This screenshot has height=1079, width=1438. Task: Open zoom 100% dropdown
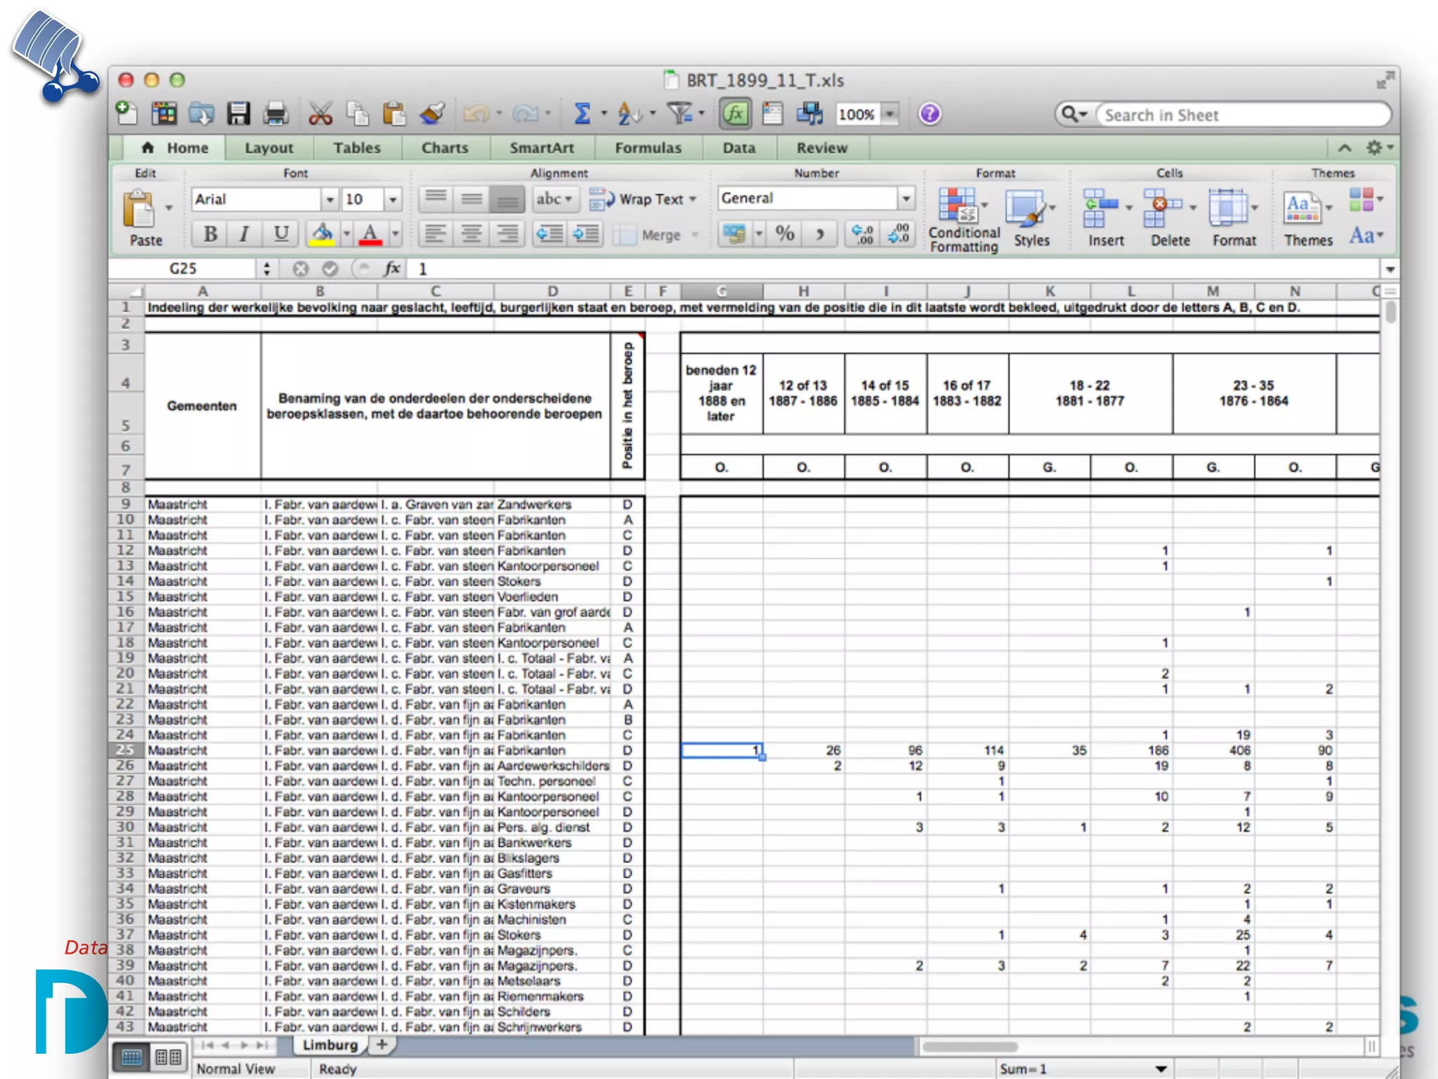890,114
